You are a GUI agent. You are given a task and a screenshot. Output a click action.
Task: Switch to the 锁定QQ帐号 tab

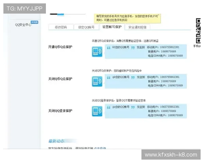(86, 27)
